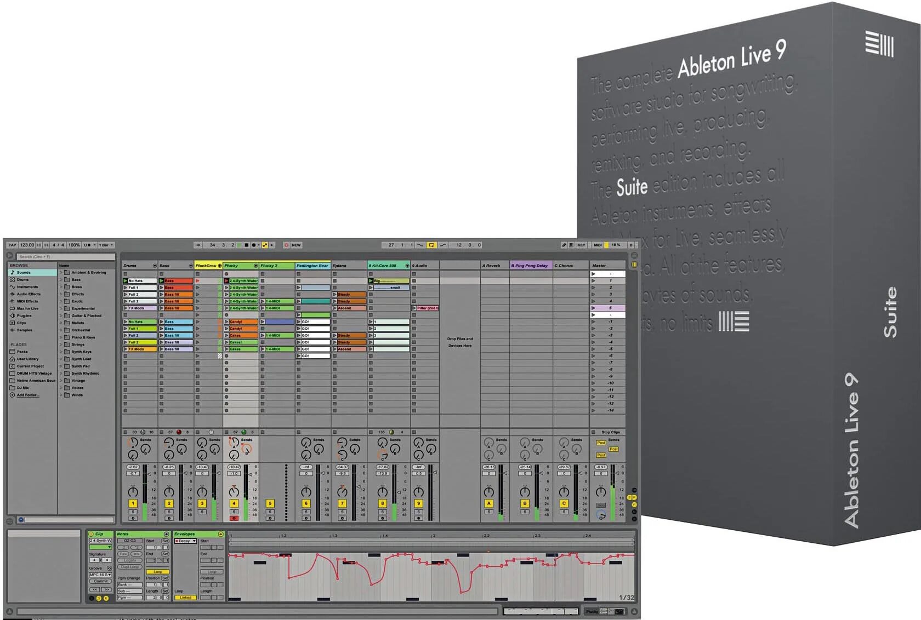The width and height of the screenshot is (921, 620).
Task: Click the Drums track pan knob
Action: click(x=133, y=491)
